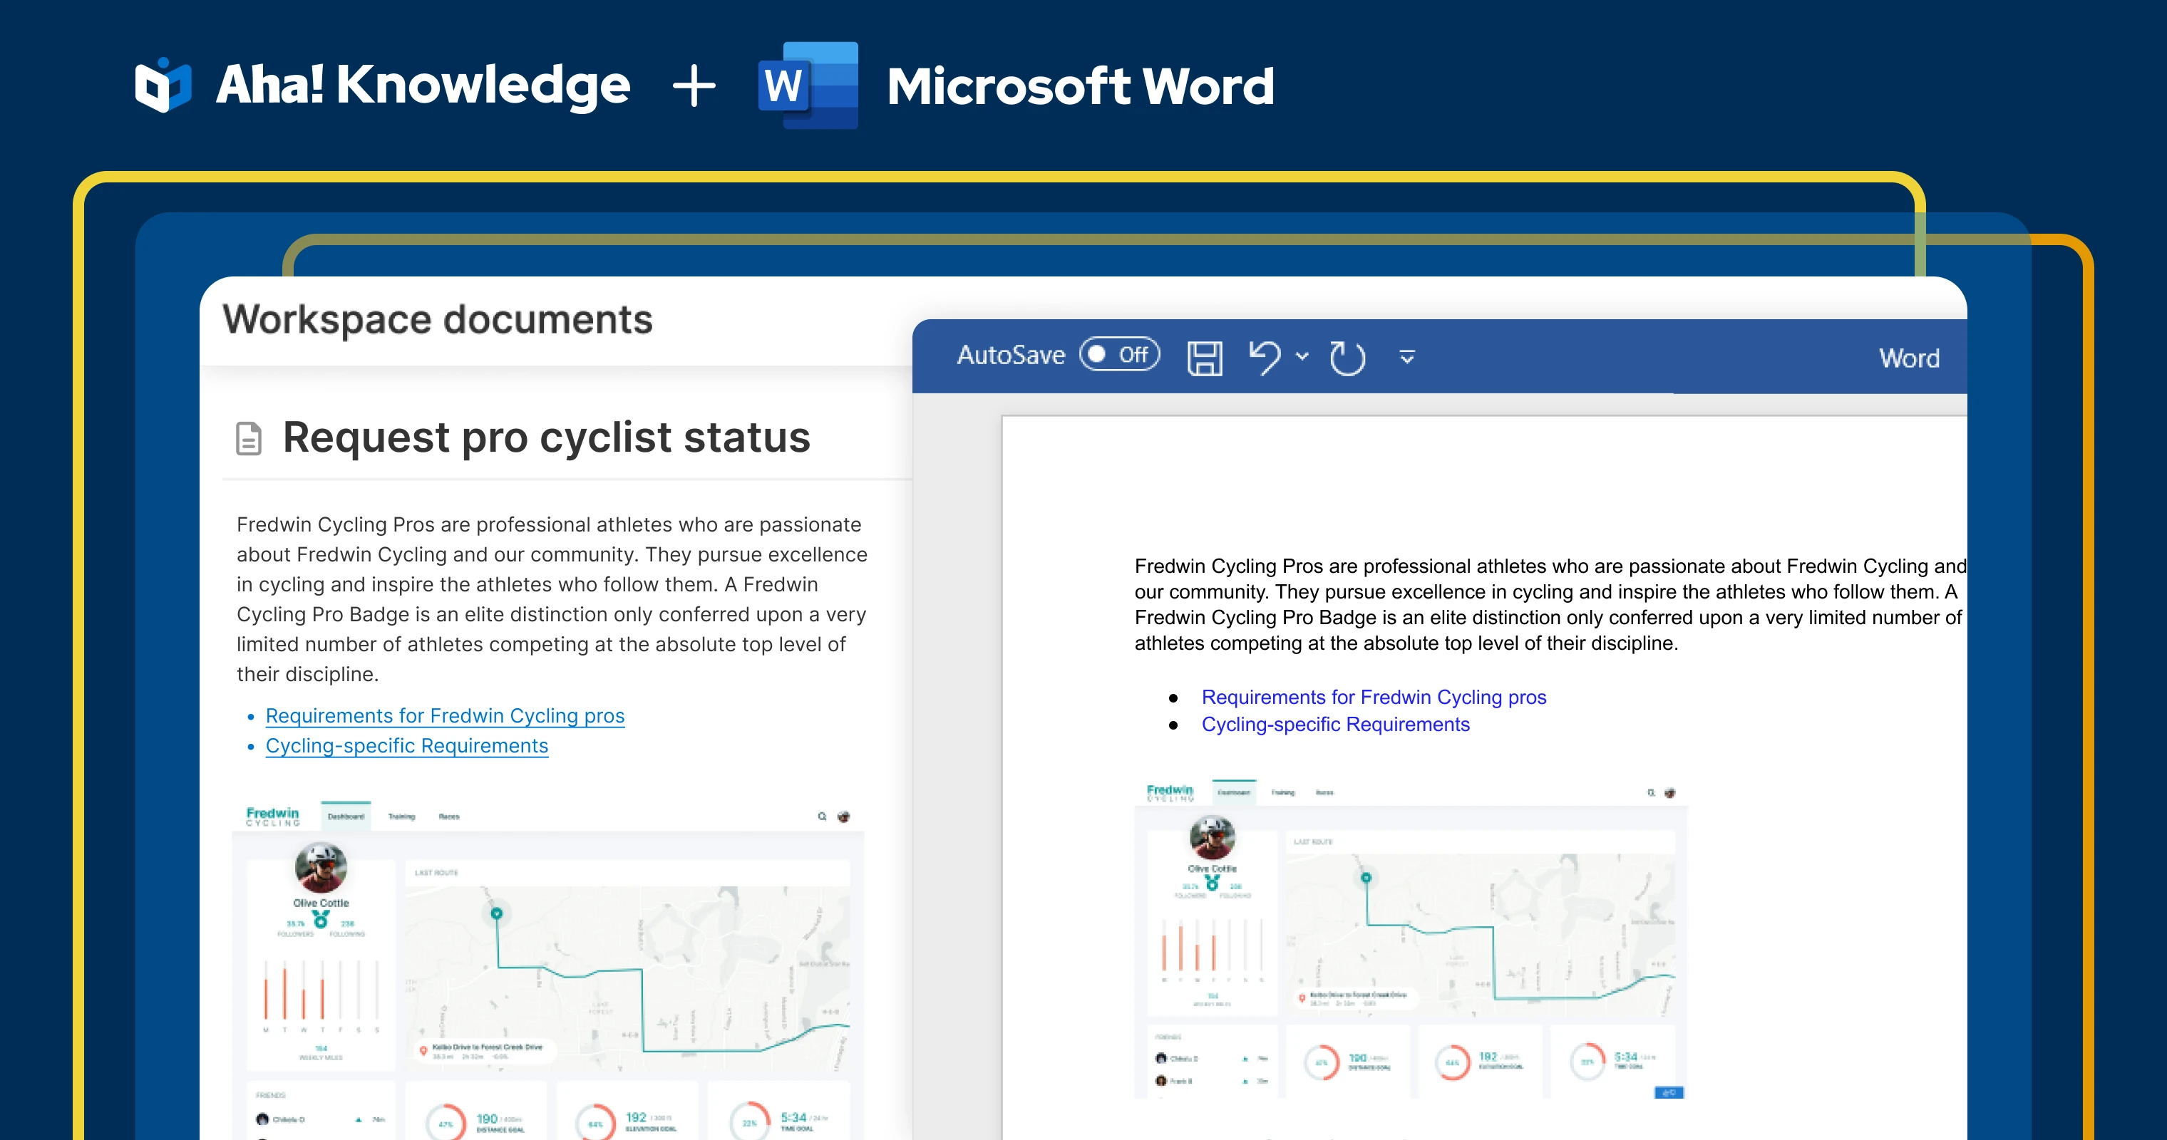Click Cycling-specific Requirements link in Word document
Screen dimensions: 2167x1140
pyautogui.click(x=1335, y=725)
